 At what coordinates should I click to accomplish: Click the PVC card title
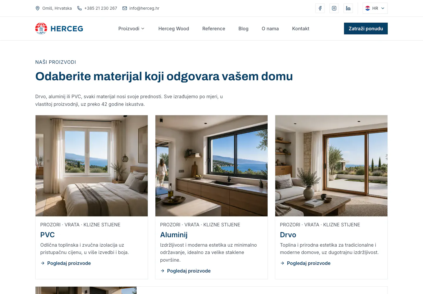[x=48, y=235]
